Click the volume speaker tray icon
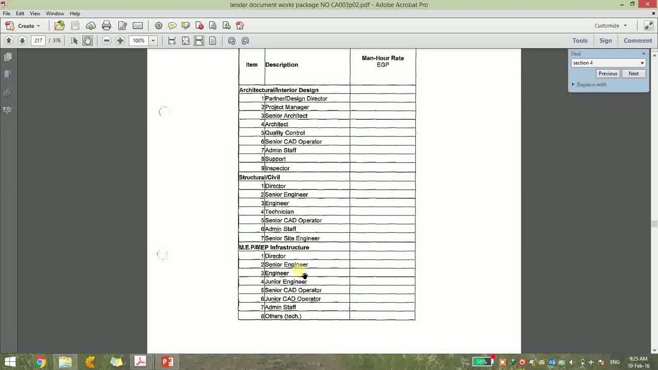658x370 pixels. (571, 363)
